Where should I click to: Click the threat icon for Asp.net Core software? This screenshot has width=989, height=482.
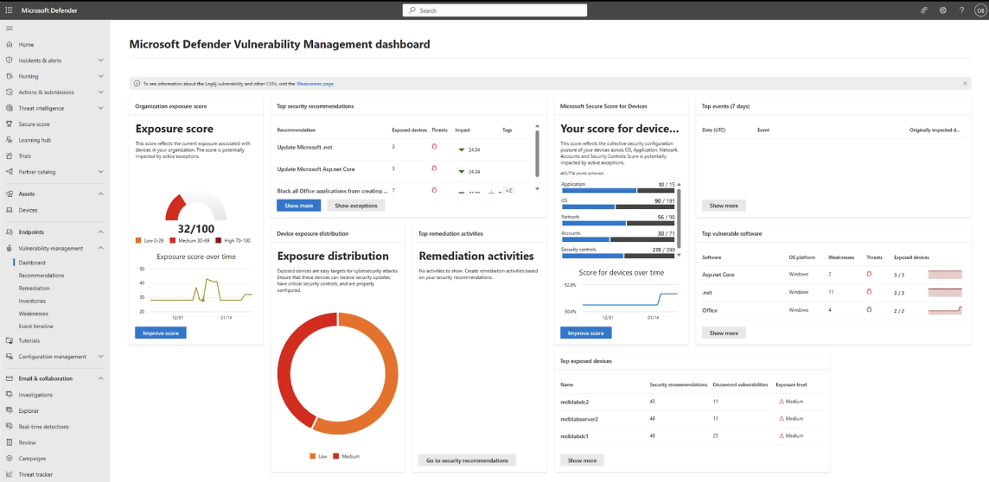869,274
